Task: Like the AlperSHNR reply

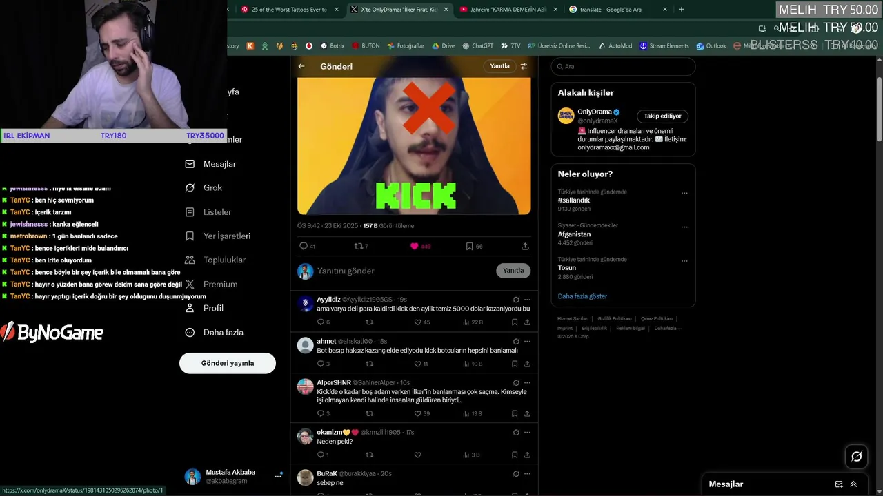Action: [x=417, y=413]
